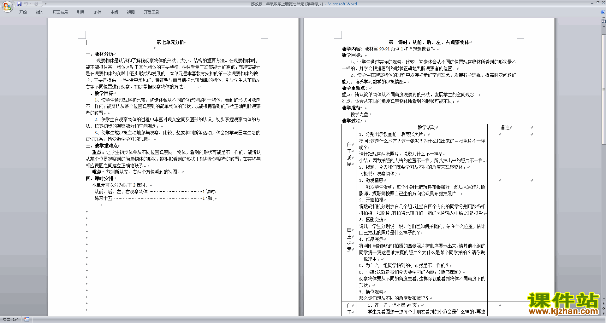606x323 pixels.
Task: Click the table row label 自主质疑
Action: (349, 154)
